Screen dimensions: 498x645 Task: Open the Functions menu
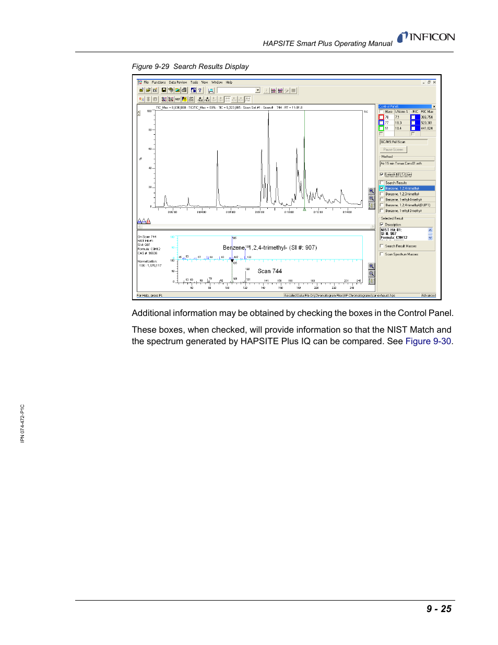159,82
